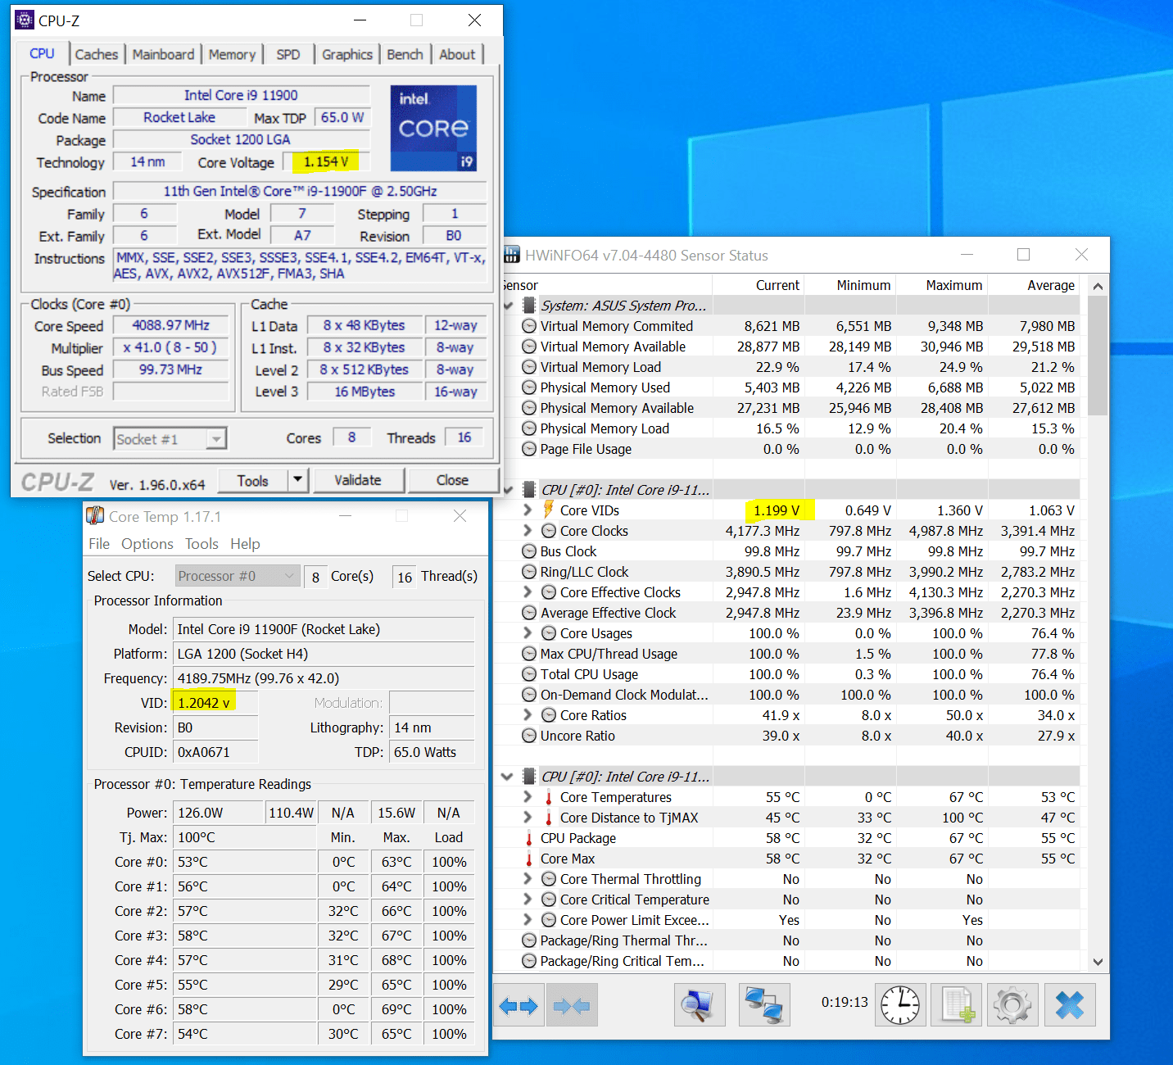Expand the Core Thermal Throttling row
Viewport: 1173px width, 1065px height.
click(x=528, y=878)
